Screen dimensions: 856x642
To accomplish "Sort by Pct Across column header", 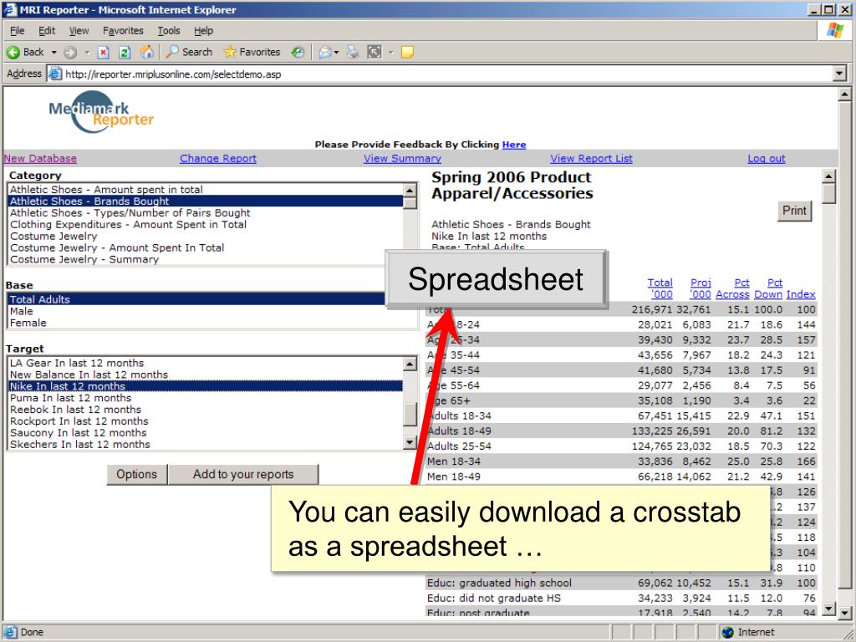I will 732,288.
